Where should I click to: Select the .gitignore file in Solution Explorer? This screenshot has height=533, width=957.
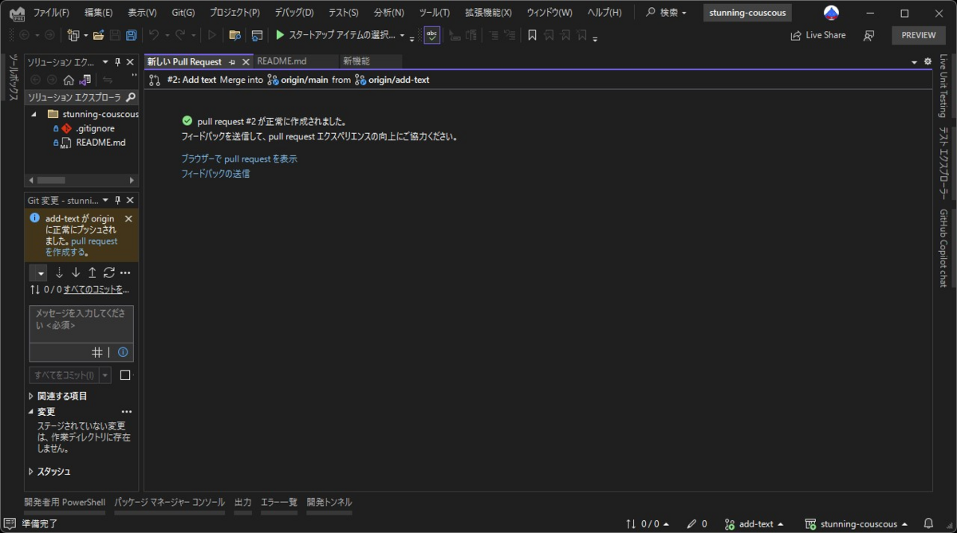click(95, 128)
